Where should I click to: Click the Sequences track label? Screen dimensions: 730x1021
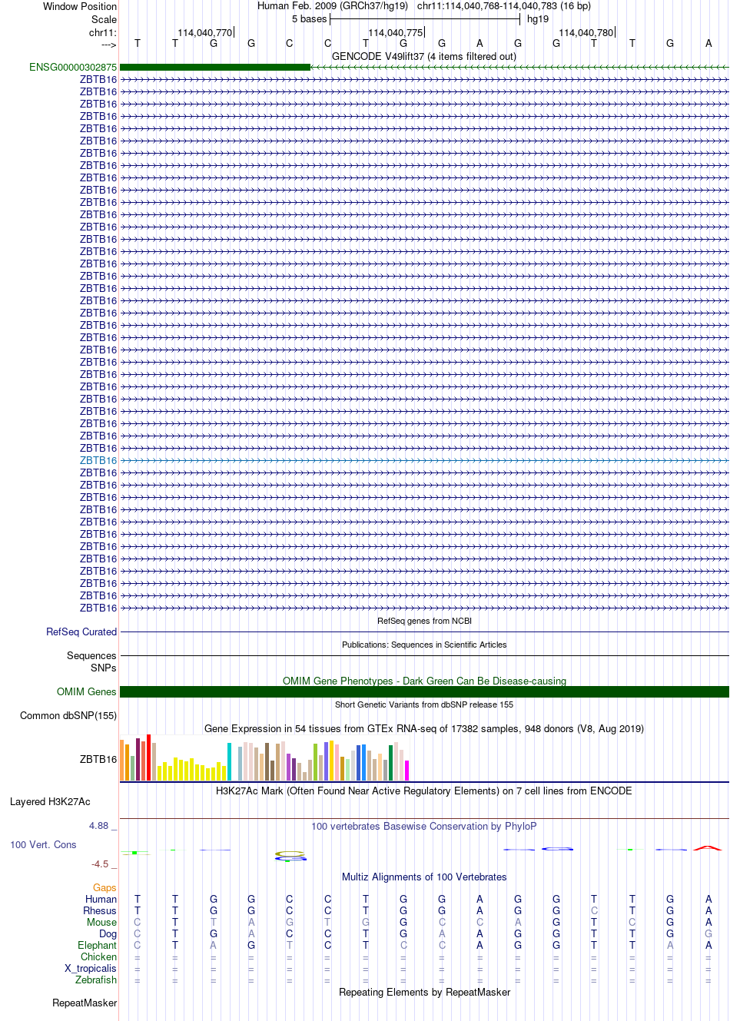(x=91, y=656)
